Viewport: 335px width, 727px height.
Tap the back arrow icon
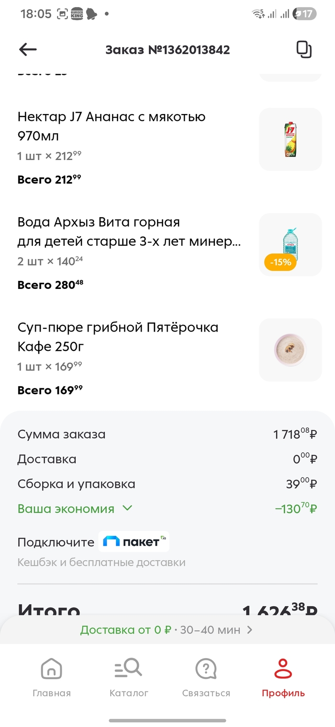(x=28, y=49)
